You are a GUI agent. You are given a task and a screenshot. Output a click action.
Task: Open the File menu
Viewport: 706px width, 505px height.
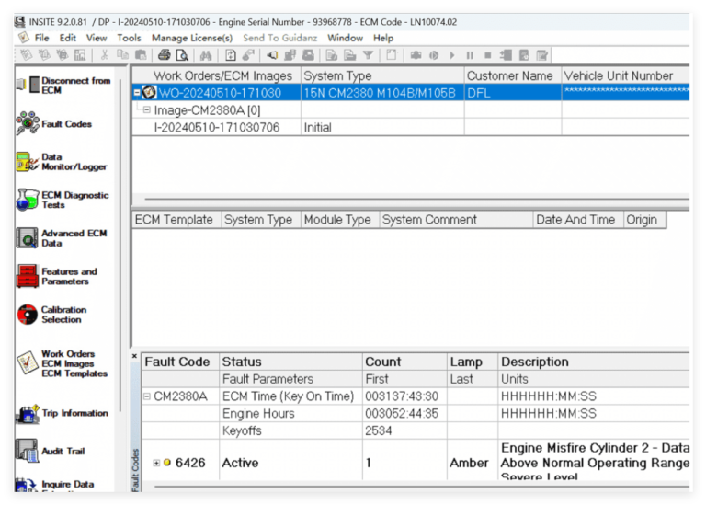coord(41,38)
